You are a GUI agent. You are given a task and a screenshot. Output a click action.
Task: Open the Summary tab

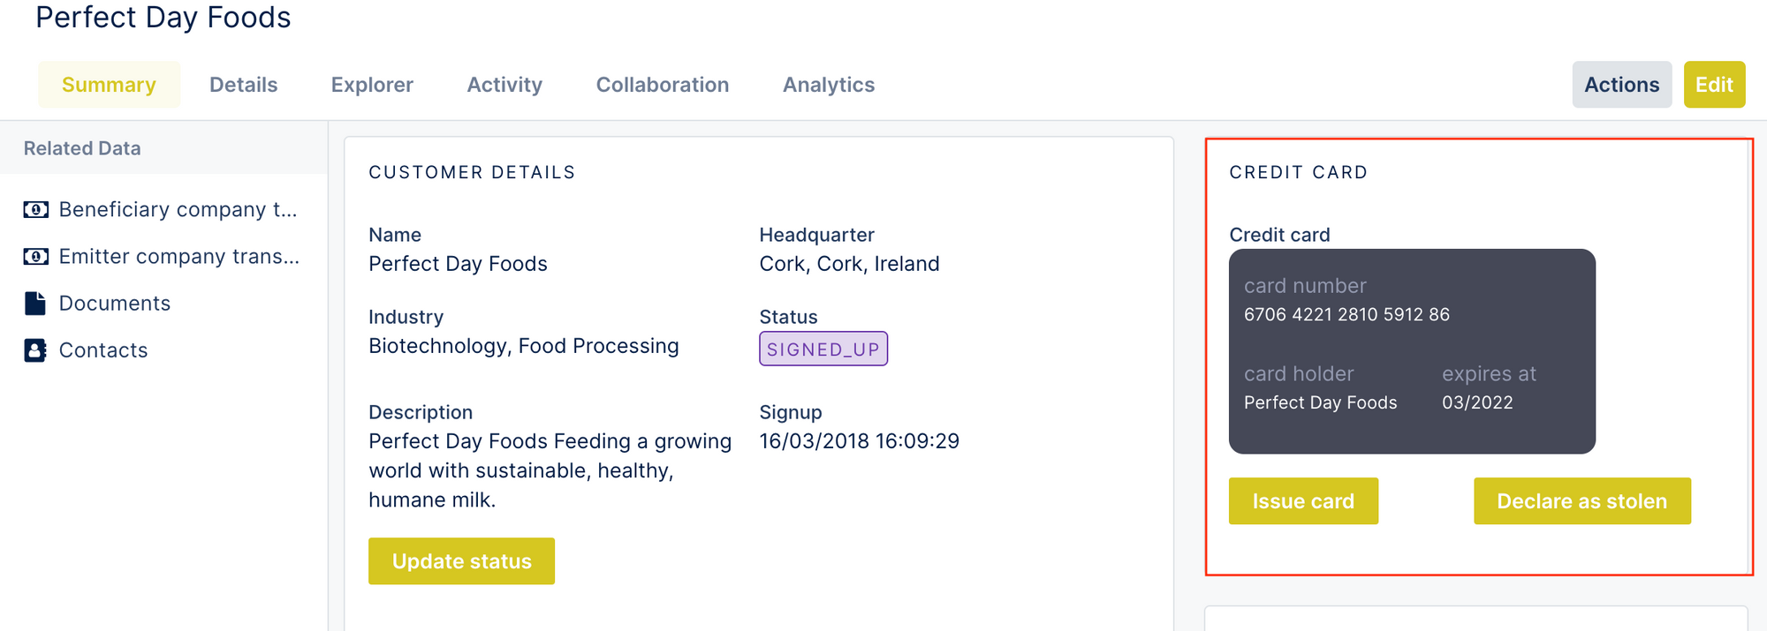(109, 85)
